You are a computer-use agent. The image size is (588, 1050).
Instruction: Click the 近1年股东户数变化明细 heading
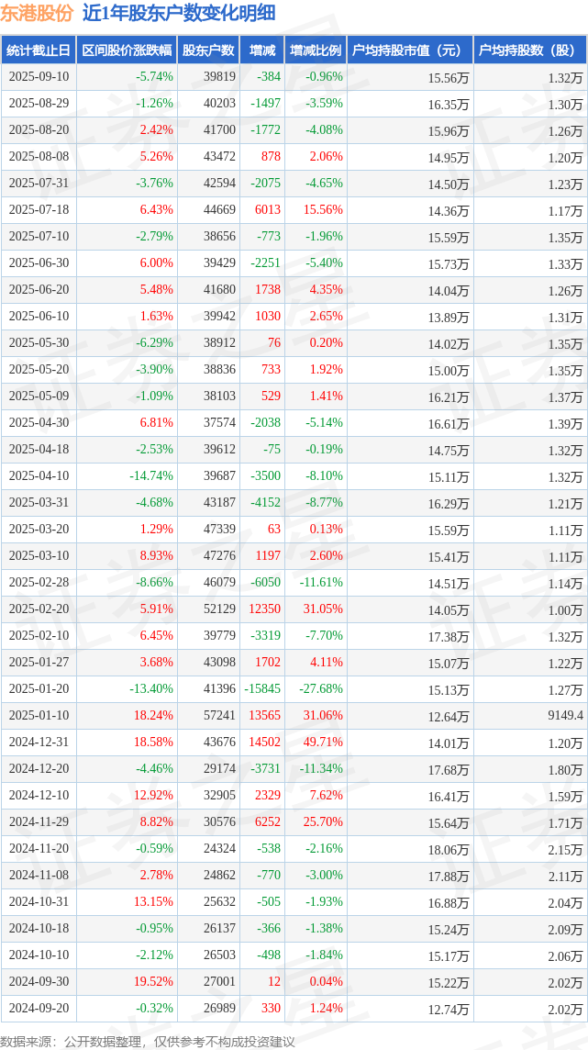(178, 14)
